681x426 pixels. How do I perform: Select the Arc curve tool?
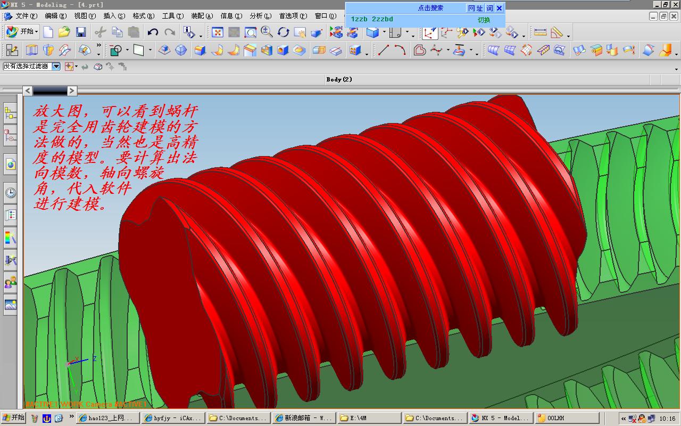pyautogui.click(x=400, y=51)
